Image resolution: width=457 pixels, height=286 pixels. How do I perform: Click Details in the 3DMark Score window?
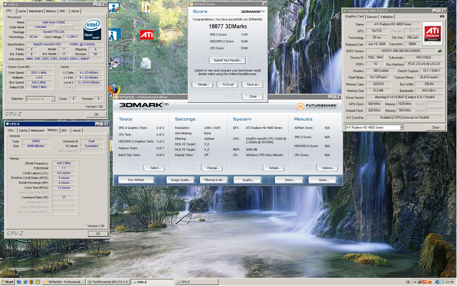204,85
